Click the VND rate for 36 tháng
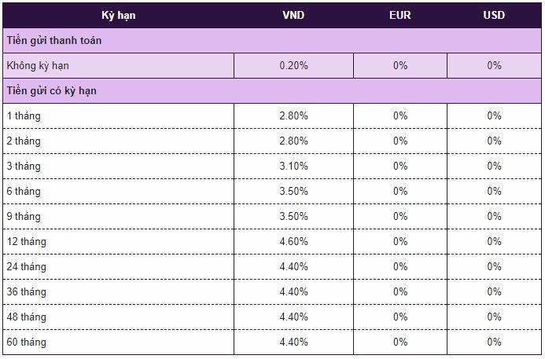The image size is (545, 359). click(x=293, y=291)
